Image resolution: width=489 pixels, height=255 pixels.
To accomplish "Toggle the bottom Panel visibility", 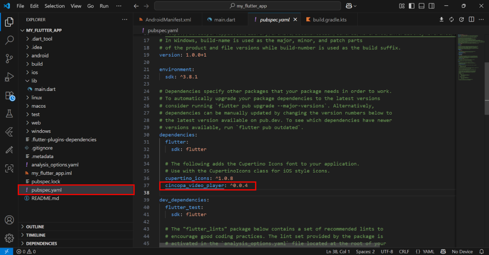I will tap(421, 6).
